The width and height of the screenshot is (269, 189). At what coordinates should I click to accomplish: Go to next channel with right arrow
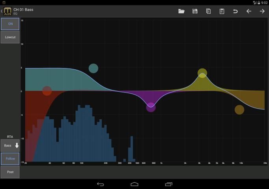tap(262, 11)
